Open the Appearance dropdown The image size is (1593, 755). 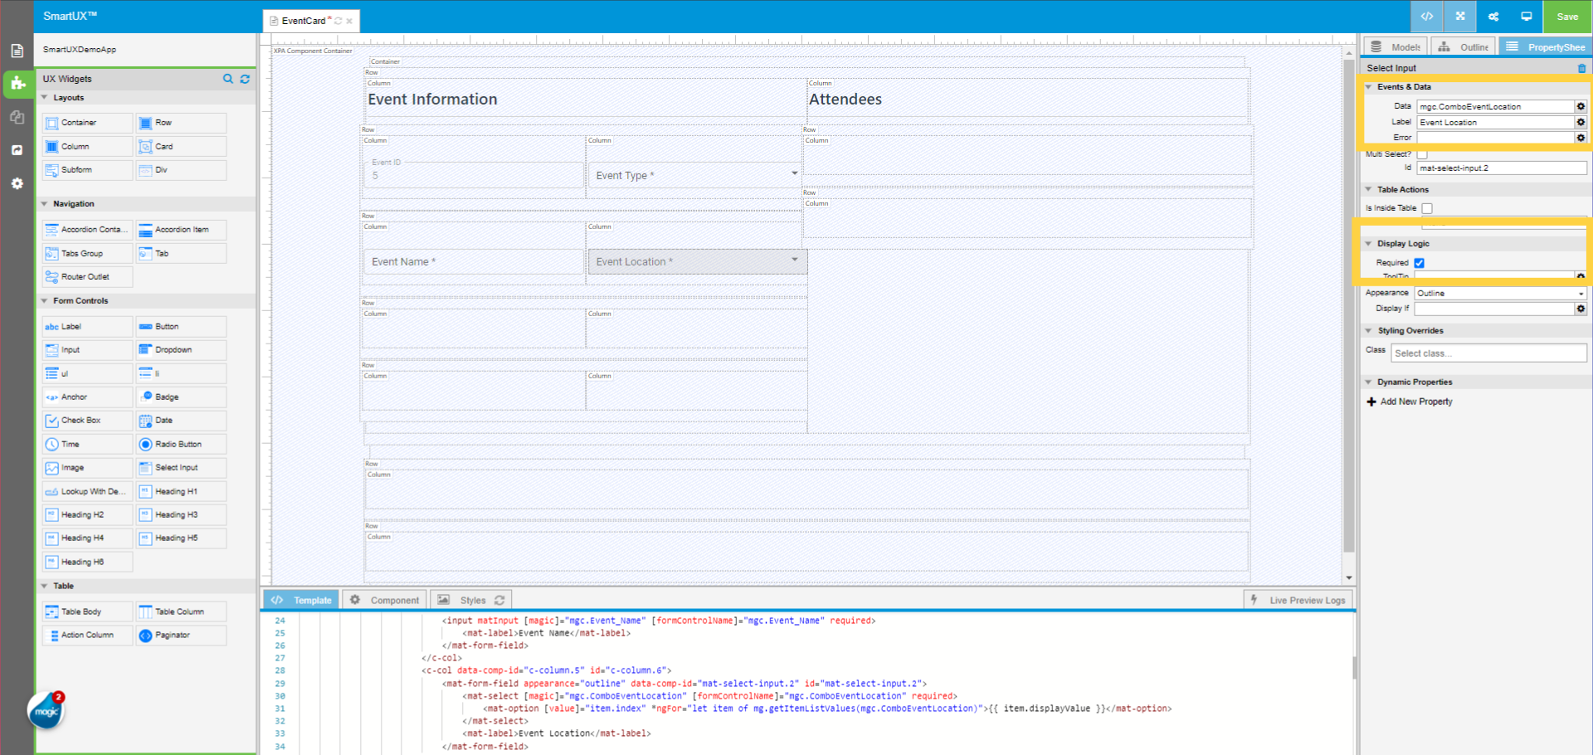[x=1498, y=292]
